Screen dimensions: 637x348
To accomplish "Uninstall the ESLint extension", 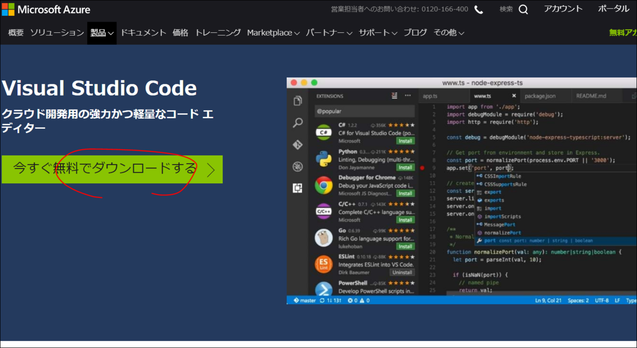I will (402, 272).
